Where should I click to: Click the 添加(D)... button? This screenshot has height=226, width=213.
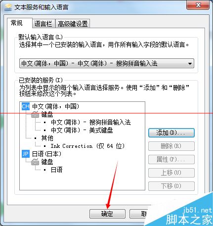tap(171, 133)
